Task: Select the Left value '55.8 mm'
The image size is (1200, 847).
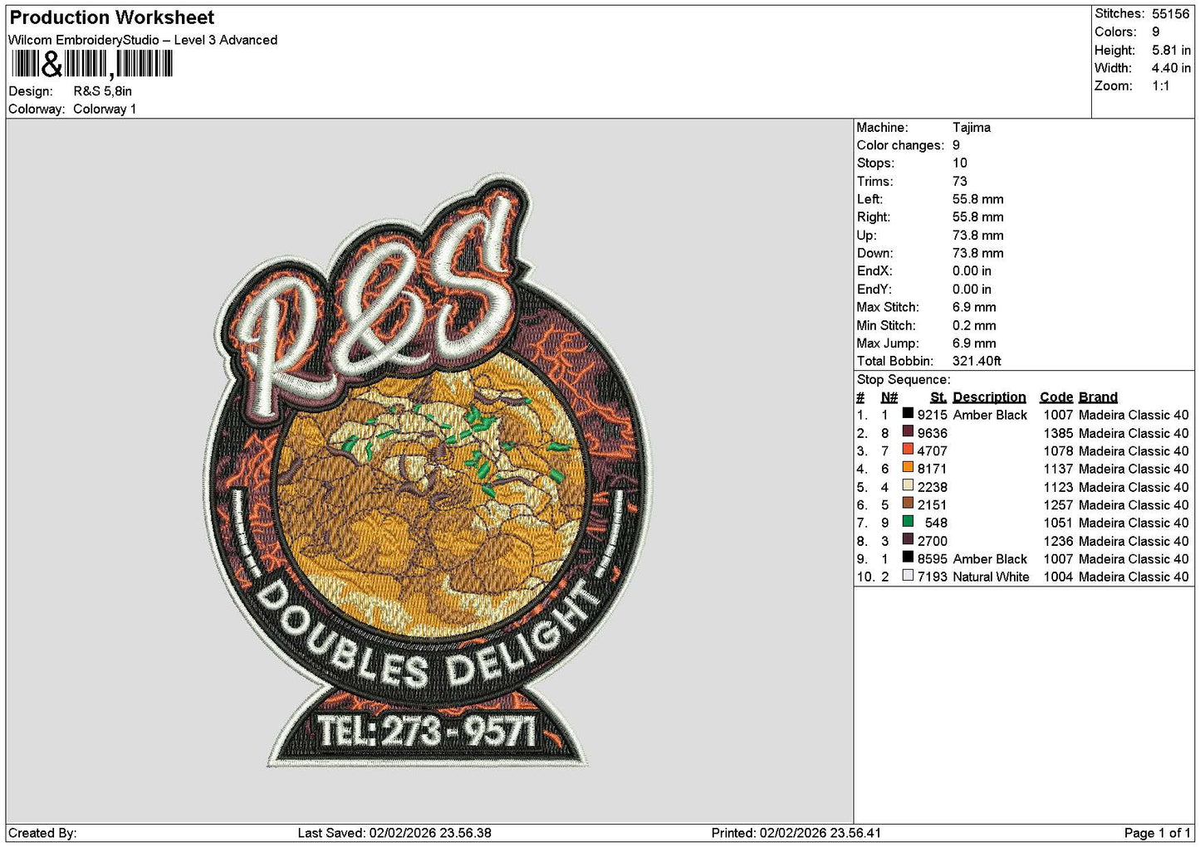Action: pos(978,199)
